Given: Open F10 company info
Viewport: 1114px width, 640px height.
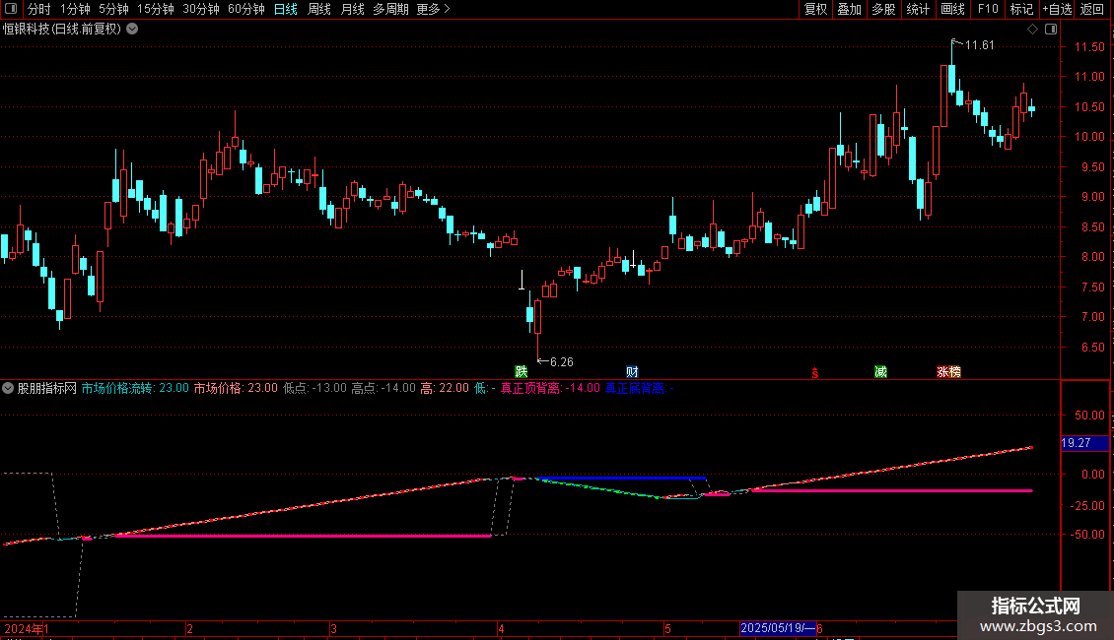Looking at the screenshot, I should (988, 9).
